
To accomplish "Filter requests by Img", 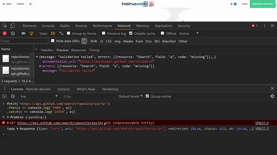I will [117, 41].
